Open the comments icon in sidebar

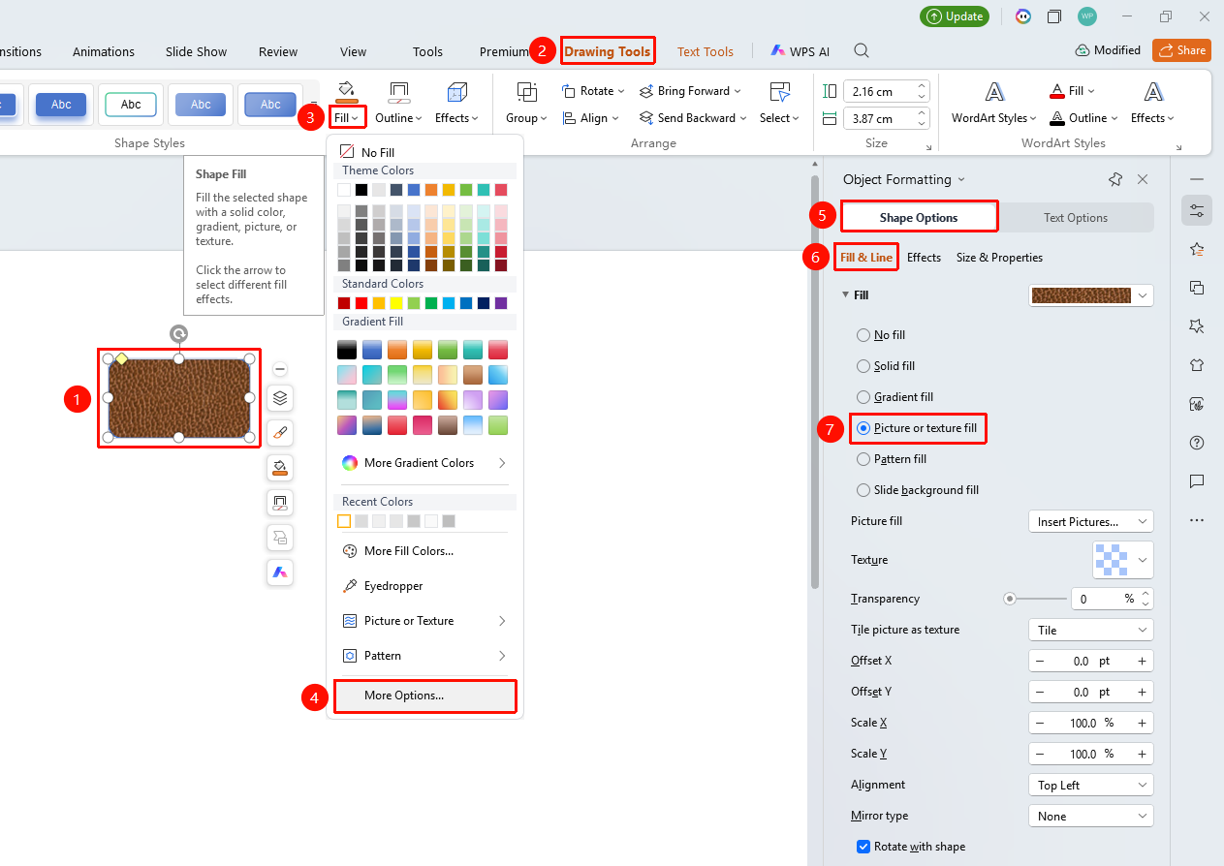tap(1197, 481)
